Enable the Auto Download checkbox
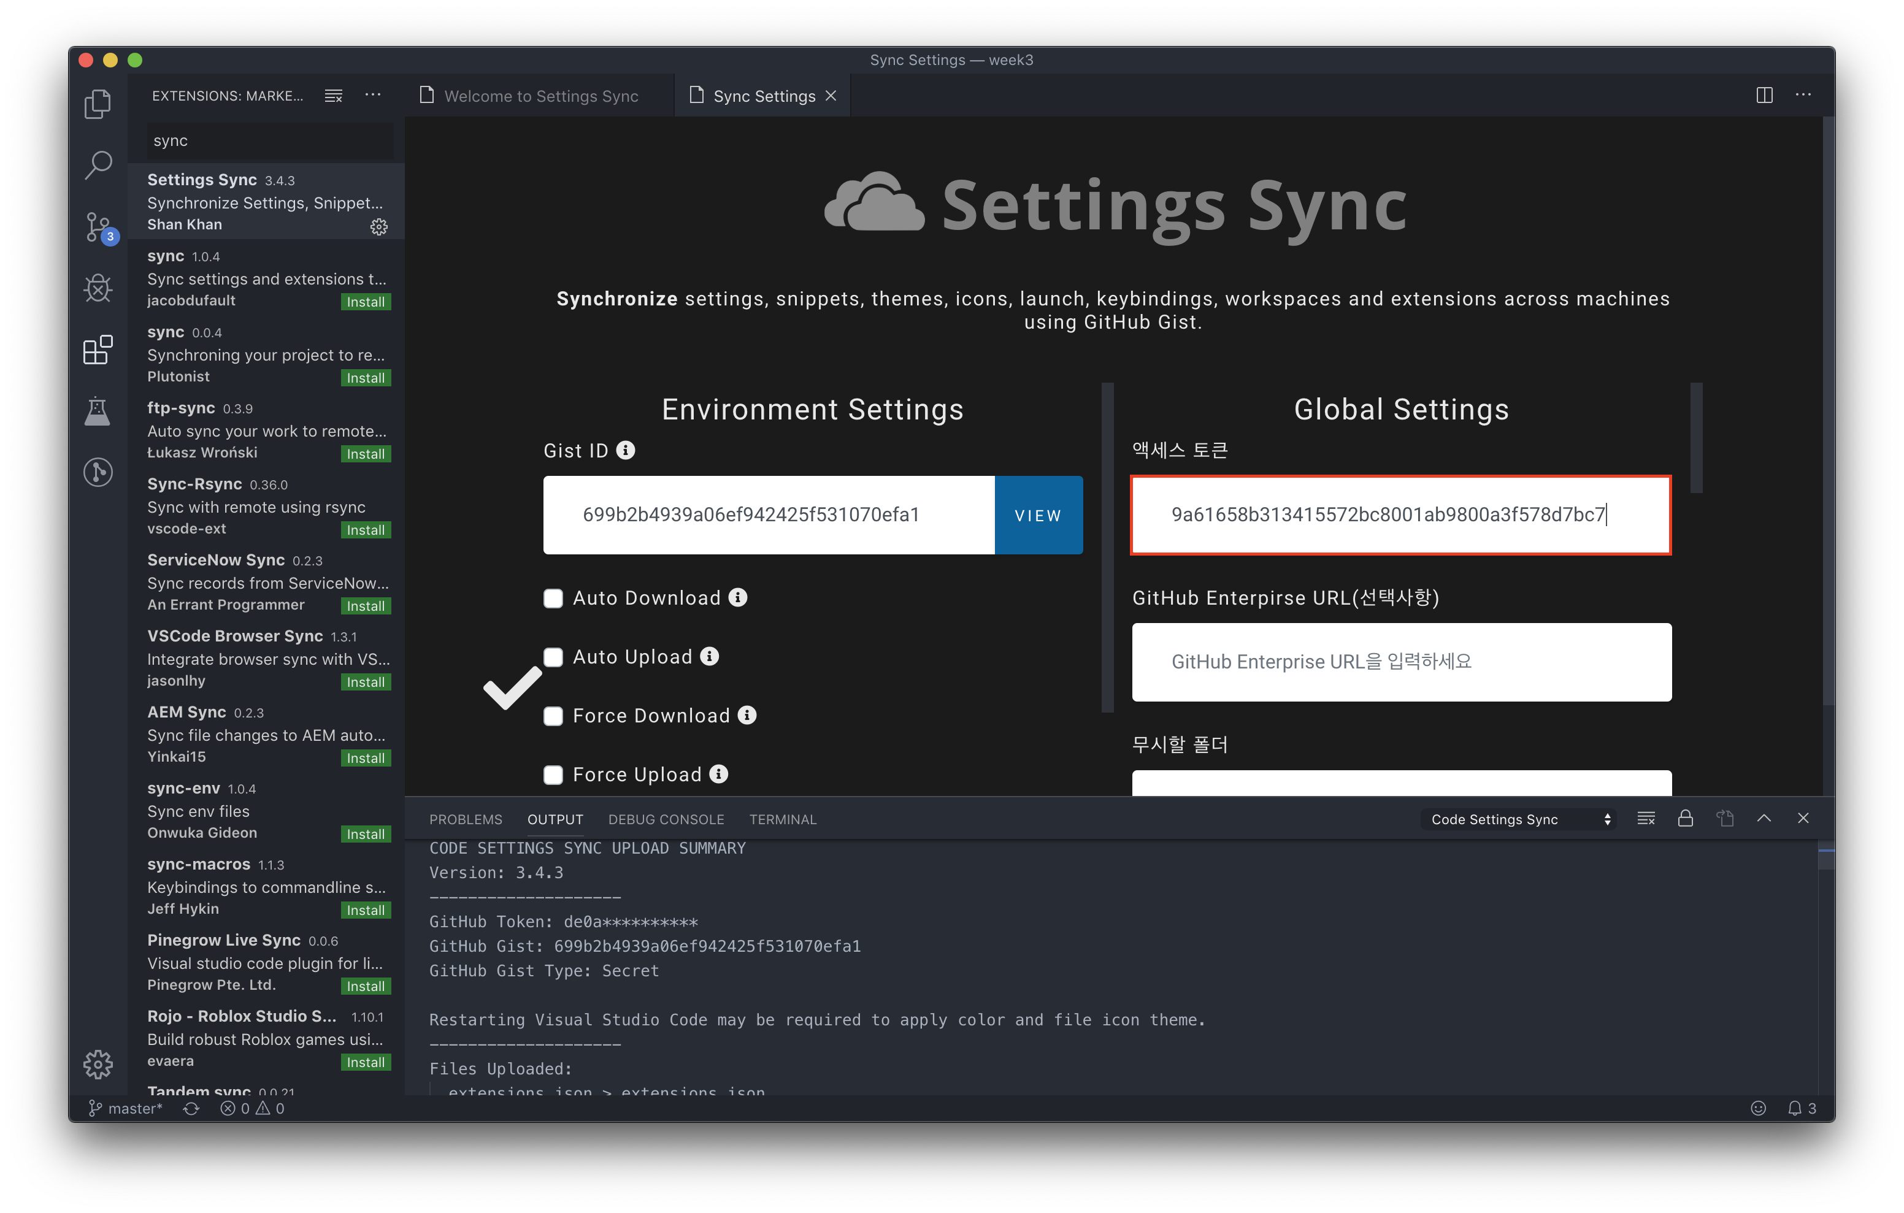This screenshot has width=1904, height=1213. pyautogui.click(x=553, y=598)
